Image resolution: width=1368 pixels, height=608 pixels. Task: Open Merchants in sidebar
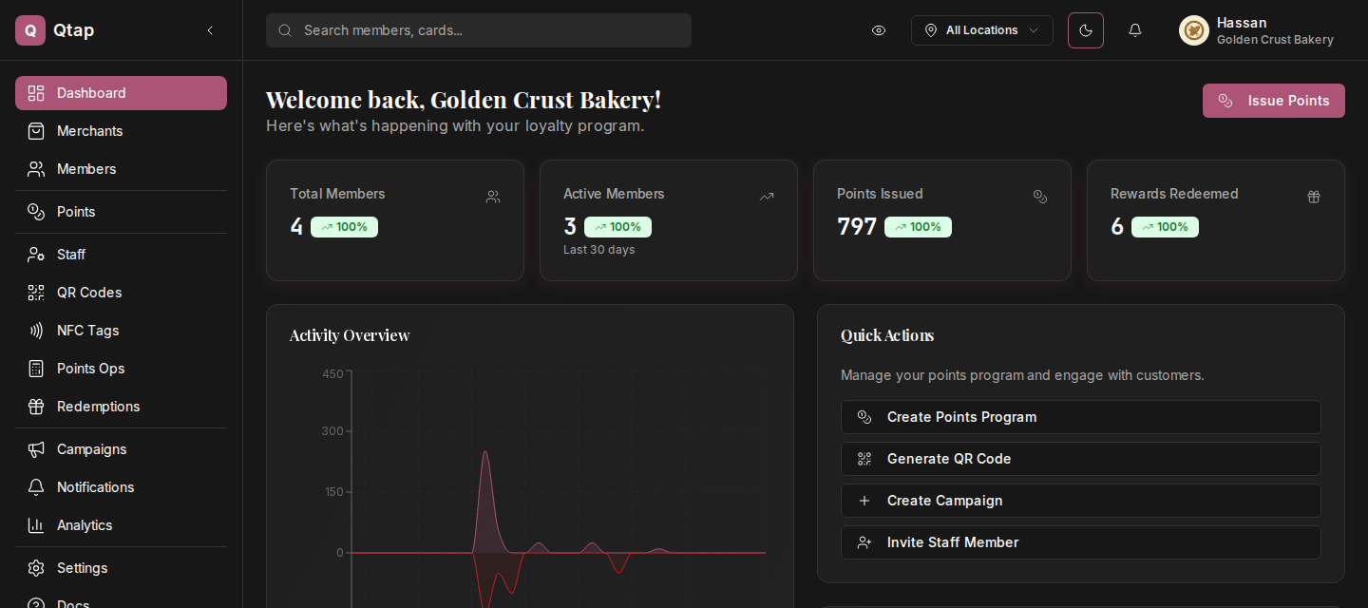(x=121, y=131)
